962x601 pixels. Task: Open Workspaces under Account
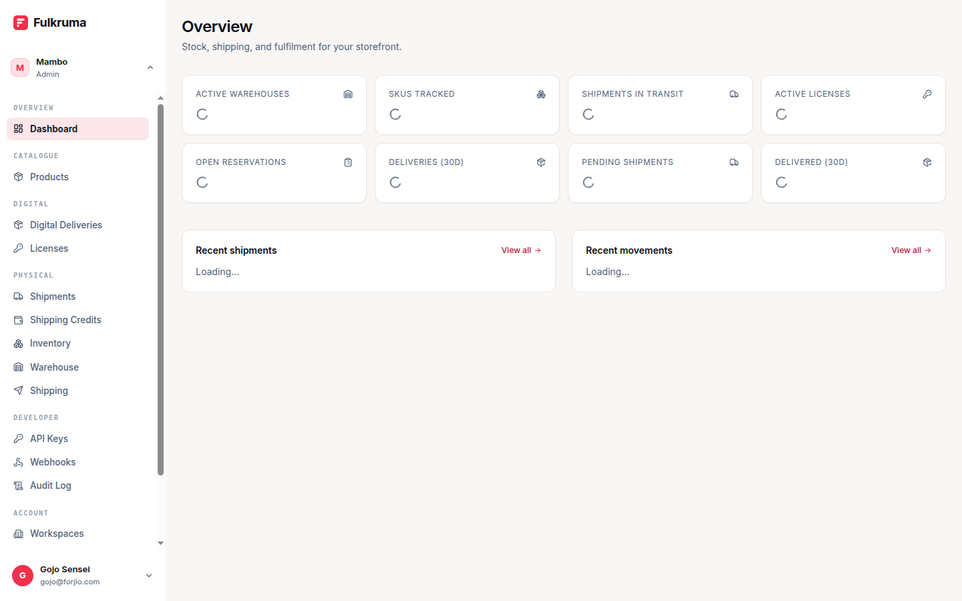77,534
